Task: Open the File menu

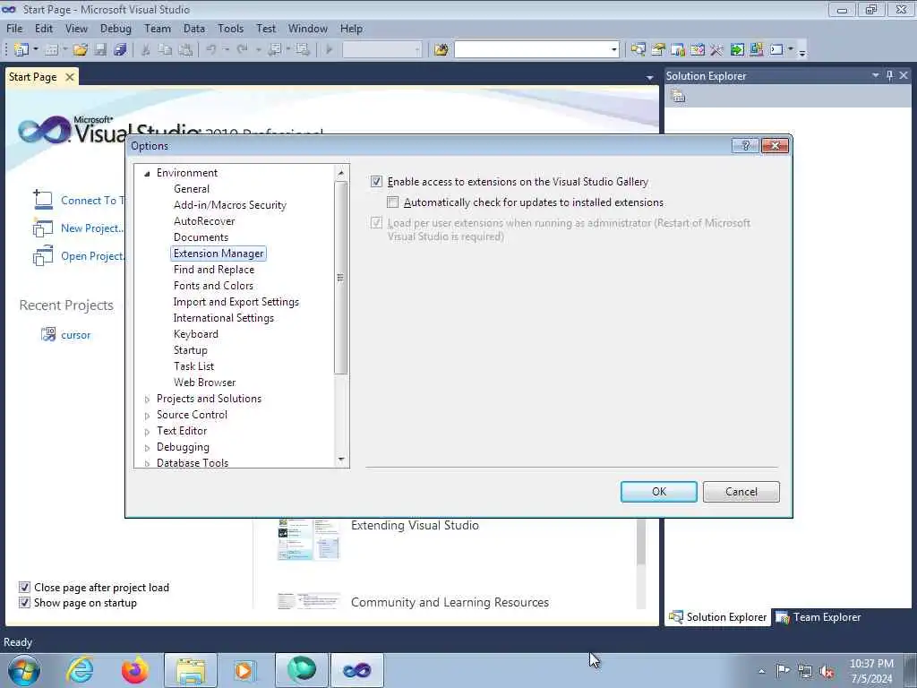Action: pos(14,28)
